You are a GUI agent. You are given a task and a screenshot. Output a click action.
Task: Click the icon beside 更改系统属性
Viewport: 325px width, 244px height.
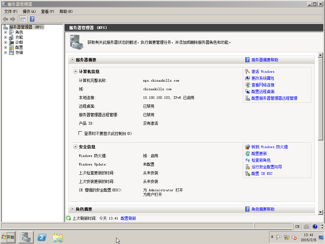click(x=247, y=78)
